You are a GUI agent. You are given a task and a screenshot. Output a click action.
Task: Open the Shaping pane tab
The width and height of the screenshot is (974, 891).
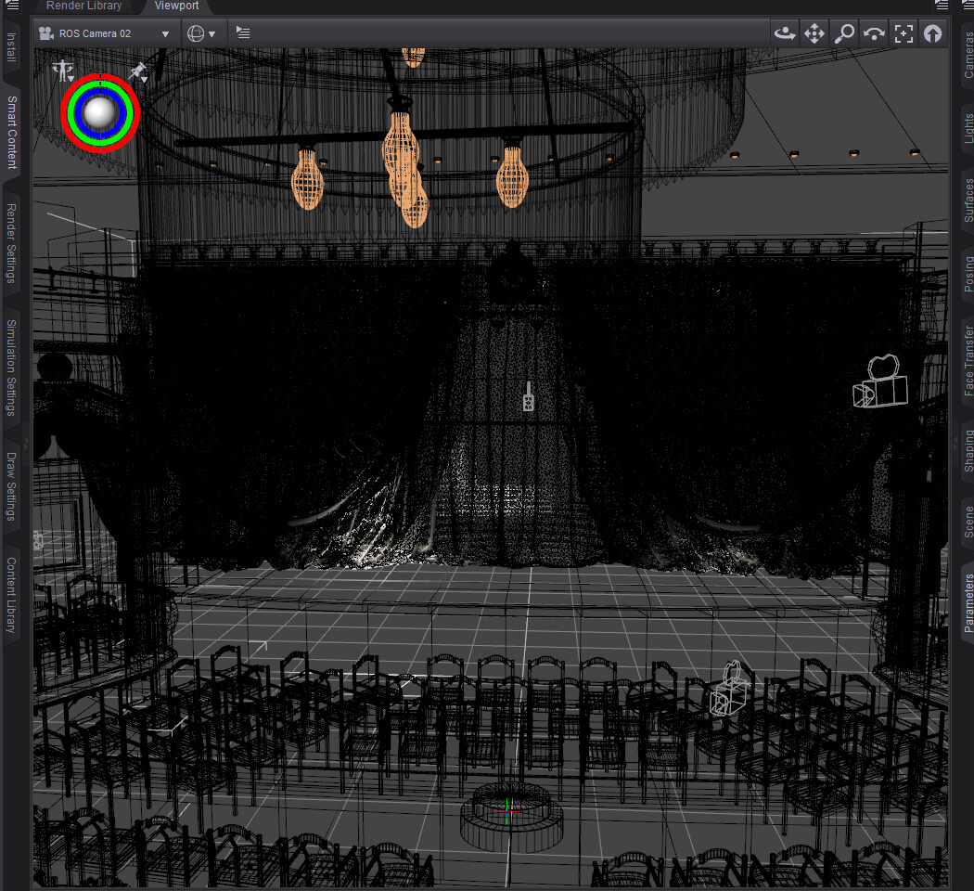click(968, 450)
